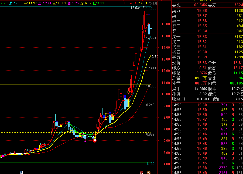
Task: Click the diamond icon above the chart
Action: (x=150, y=3)
